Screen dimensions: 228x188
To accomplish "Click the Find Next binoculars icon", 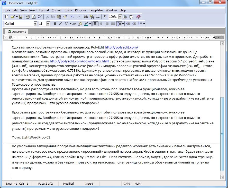I will 92,17.
